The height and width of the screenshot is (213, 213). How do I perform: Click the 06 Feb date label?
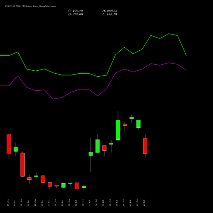click(110, 203)
